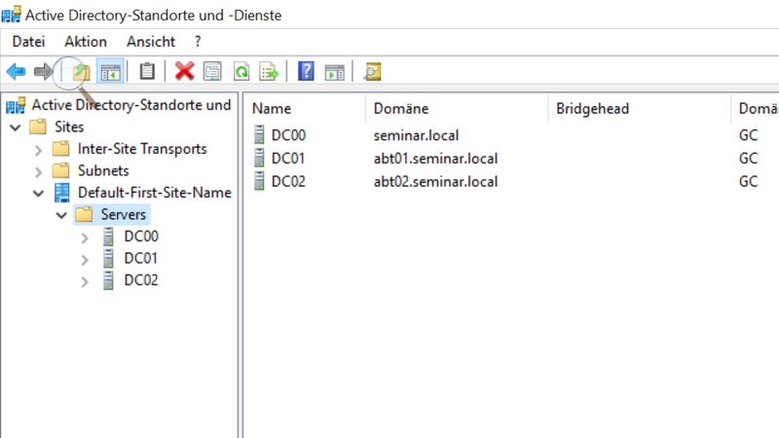Sort by the Bridgehead column header
Screen dimensions: 779x438
592,108
